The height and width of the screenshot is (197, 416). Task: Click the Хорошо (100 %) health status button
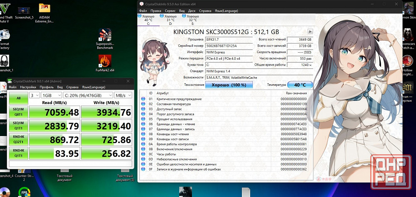pos(229,85)
